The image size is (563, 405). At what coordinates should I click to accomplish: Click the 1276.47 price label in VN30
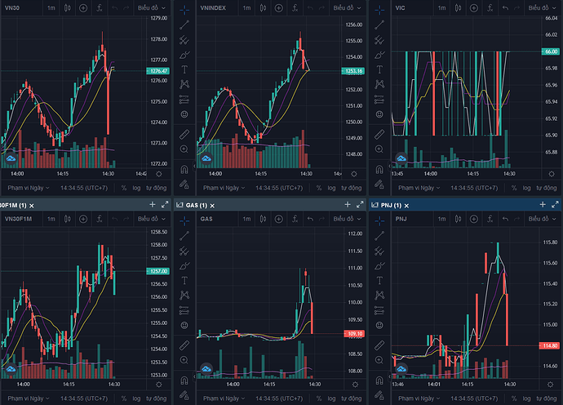[x=158, y=71]
